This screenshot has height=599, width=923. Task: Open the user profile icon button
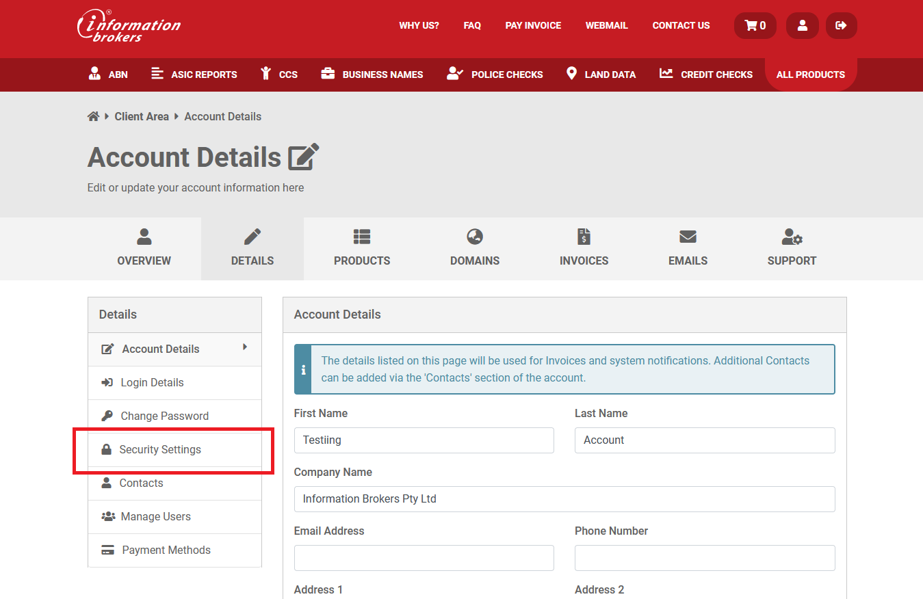(803, 25)
